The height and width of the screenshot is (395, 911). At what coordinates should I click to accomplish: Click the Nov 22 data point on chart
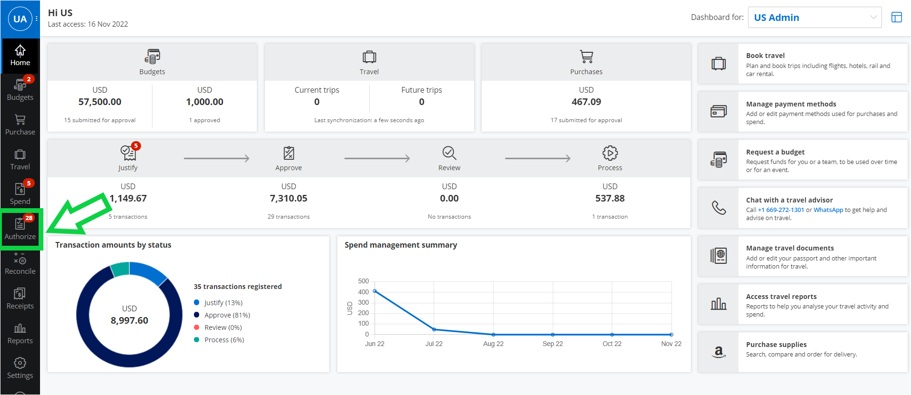671,335
